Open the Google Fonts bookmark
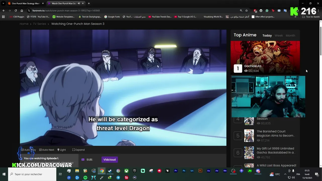Screen dimensions: 322x181 coord(112,17)
